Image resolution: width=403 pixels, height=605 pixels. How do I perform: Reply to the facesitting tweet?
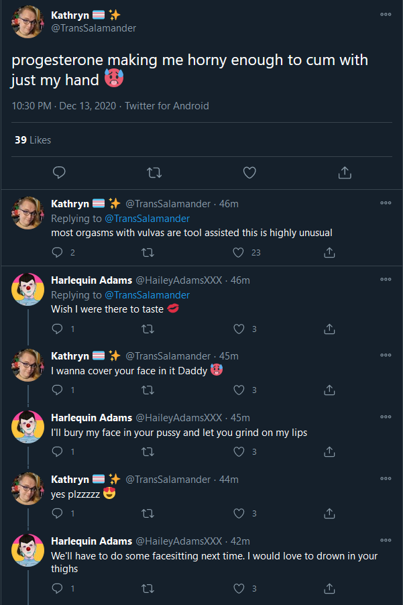click(57, 588)
